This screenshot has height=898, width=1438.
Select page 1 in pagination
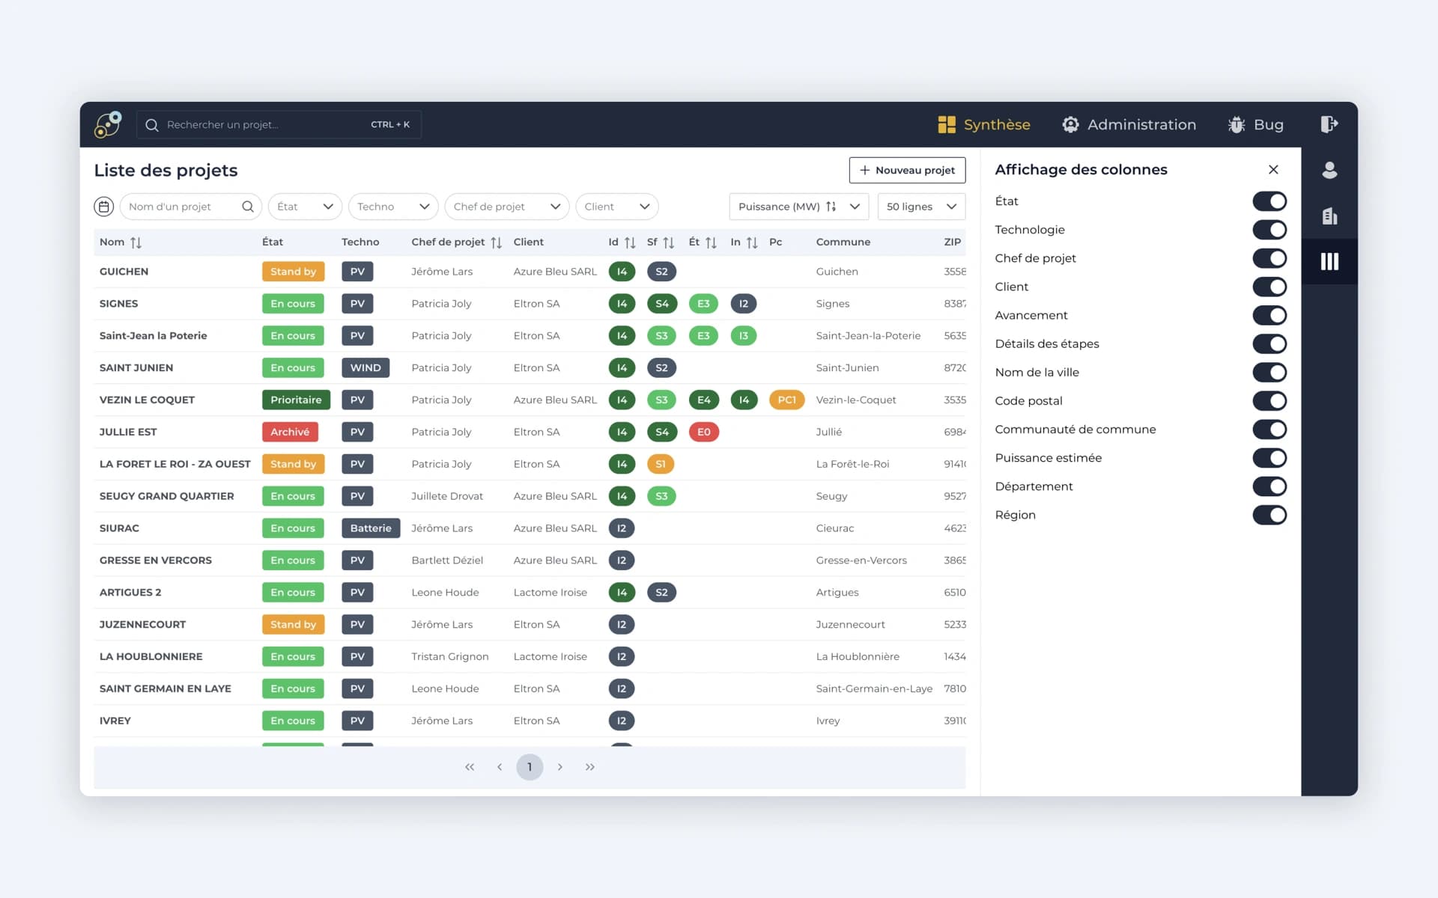pyautogui.click(x=530, y=767)
